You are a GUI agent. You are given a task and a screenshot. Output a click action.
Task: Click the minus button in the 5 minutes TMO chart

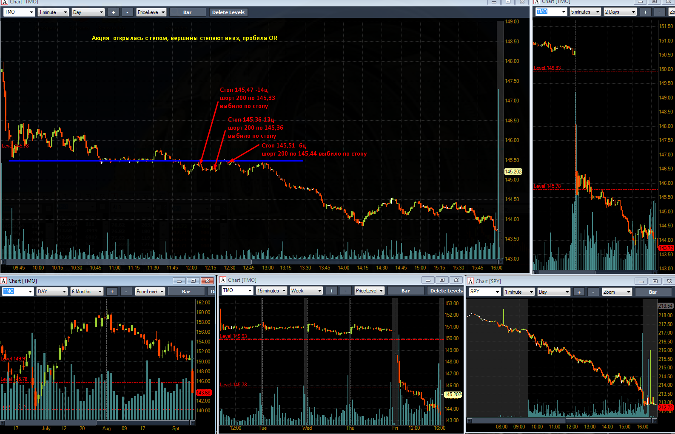coord(659,12)
